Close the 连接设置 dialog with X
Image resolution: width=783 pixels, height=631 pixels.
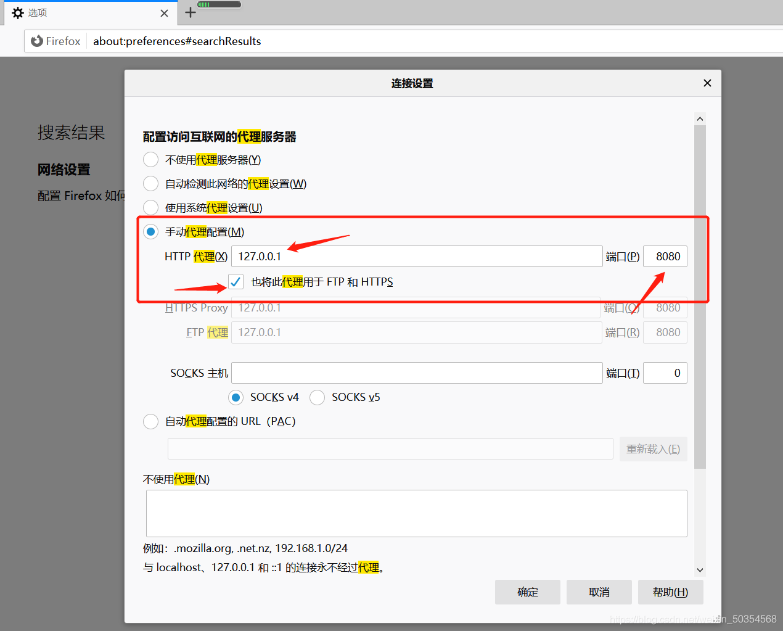[x=707, y=83]
